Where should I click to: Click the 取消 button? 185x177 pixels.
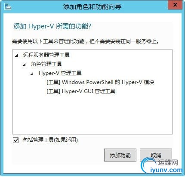tap(156, 155)
